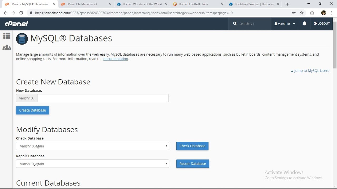Click the saved password key icon
The width and height of the screenshot is (337, 189).
click(x=294, y=13)
